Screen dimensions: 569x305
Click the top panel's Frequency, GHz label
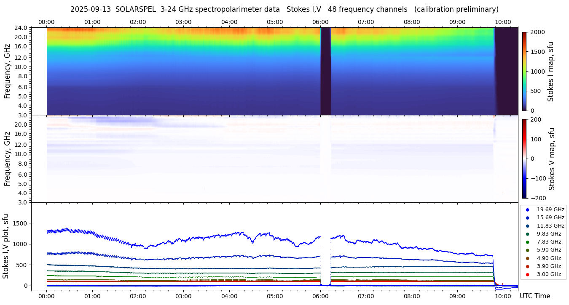pos(7,71)
